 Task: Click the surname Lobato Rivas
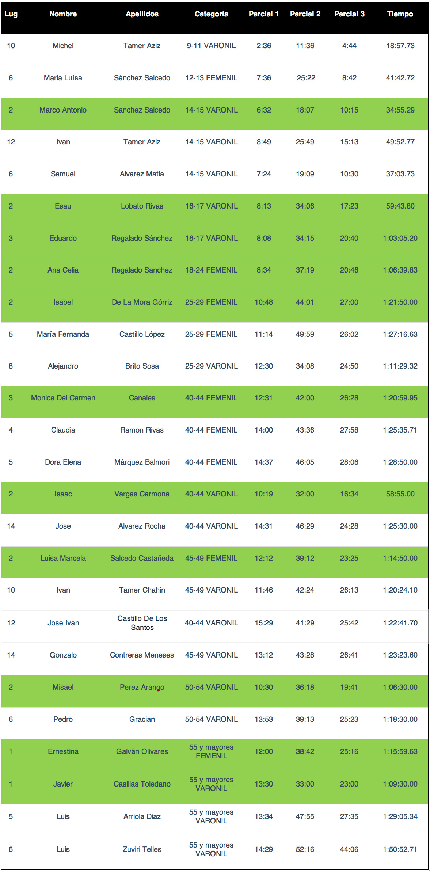click(x=142, y=206)
